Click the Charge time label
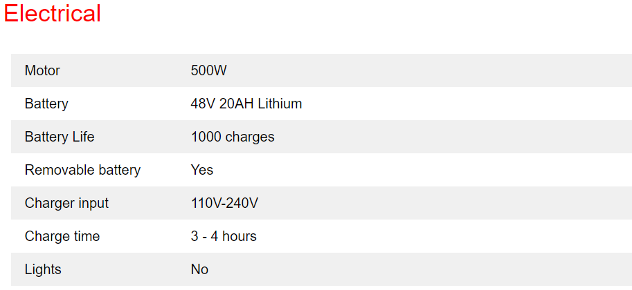Viewport: 632px width, 290px height. click(62, 236)
